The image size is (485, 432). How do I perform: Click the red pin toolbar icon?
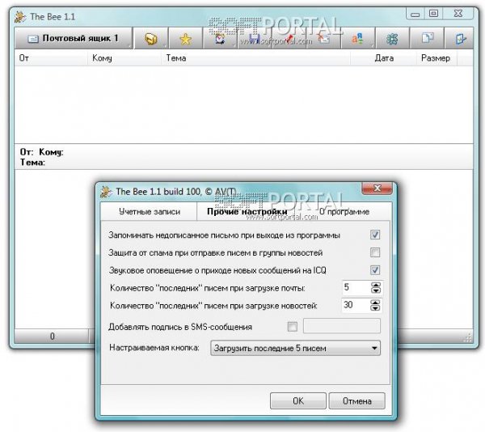click(x=289, y=39)
